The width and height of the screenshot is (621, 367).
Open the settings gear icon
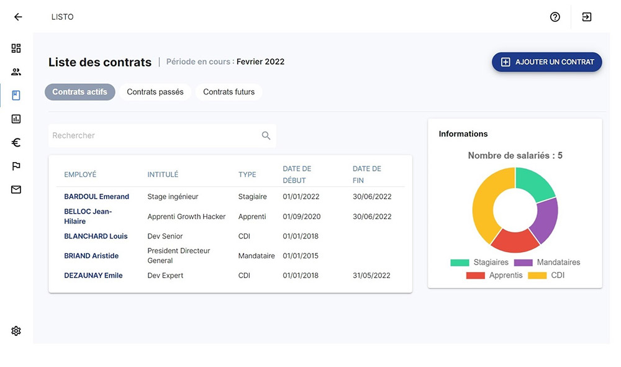[16, 331]
